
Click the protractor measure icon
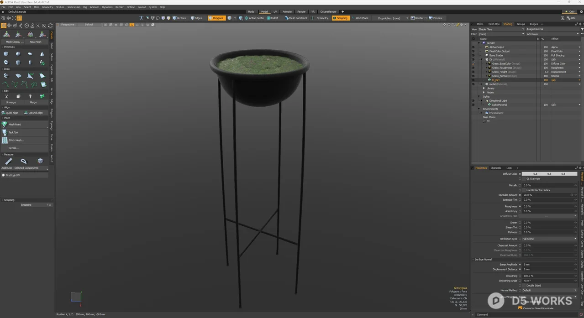click(24, 161)
